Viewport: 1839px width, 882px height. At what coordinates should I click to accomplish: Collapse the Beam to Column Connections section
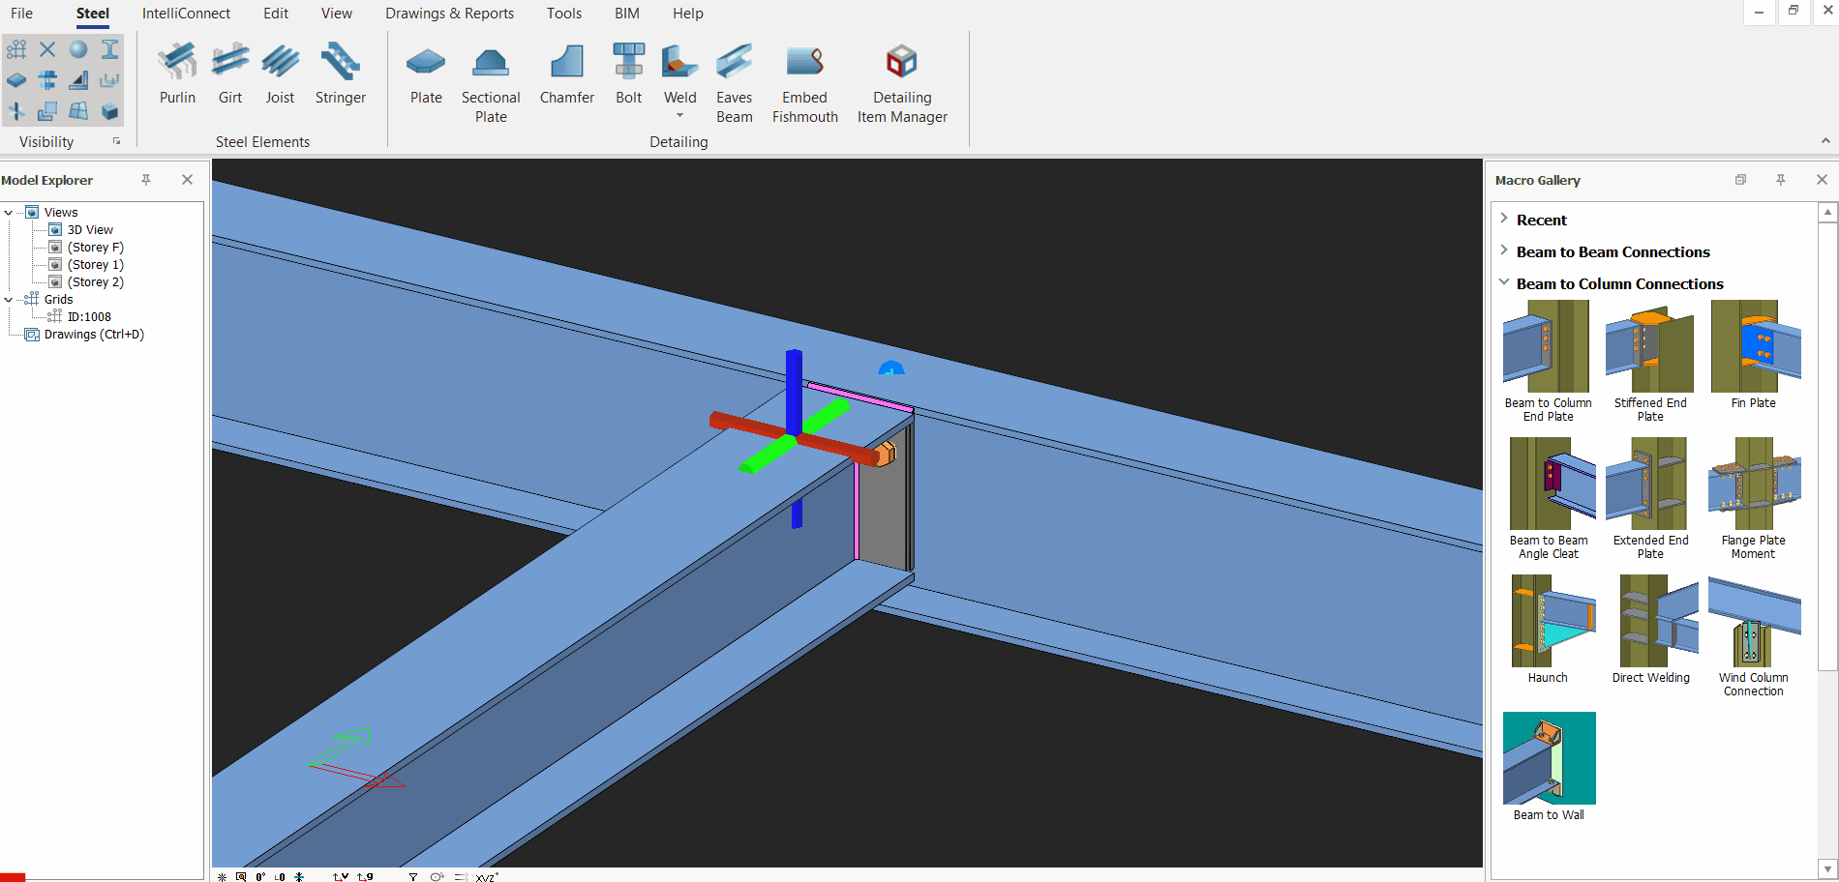pyautogui.click(x=1504, y=283)
